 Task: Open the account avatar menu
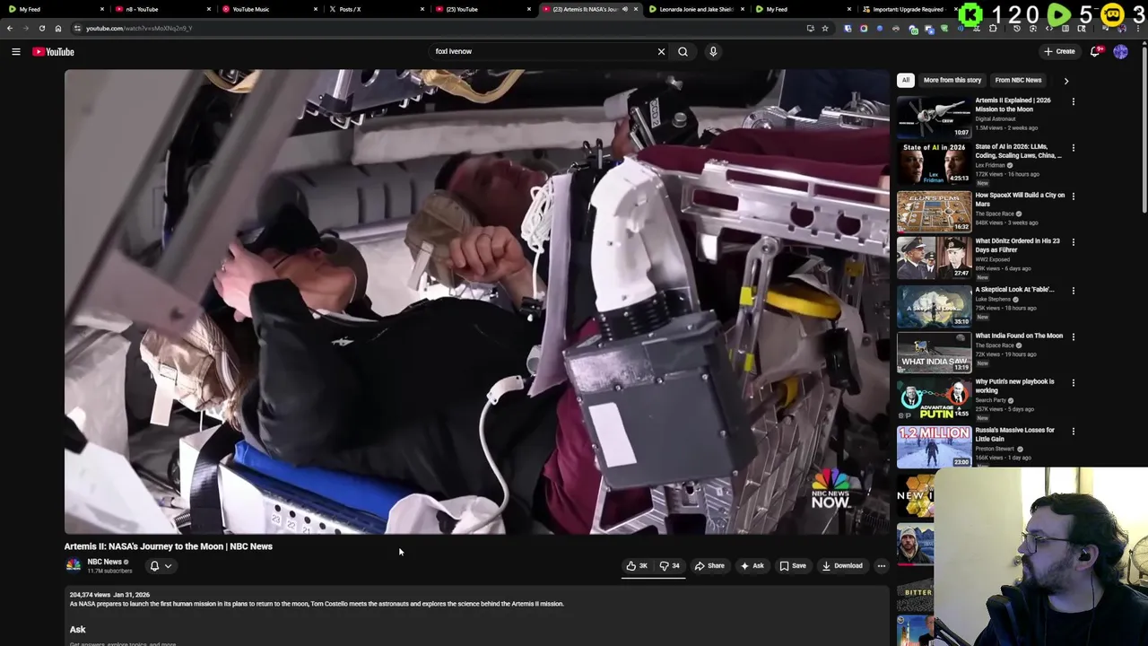[1120, 52]
